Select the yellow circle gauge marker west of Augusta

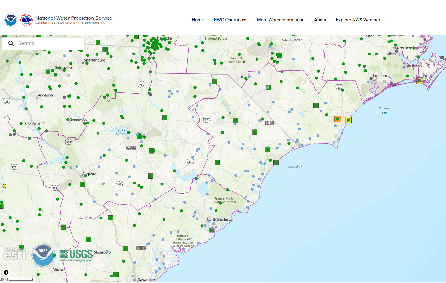pyautogui.click(x=4, y=186)
